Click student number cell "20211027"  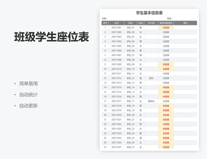coord(117,147)
